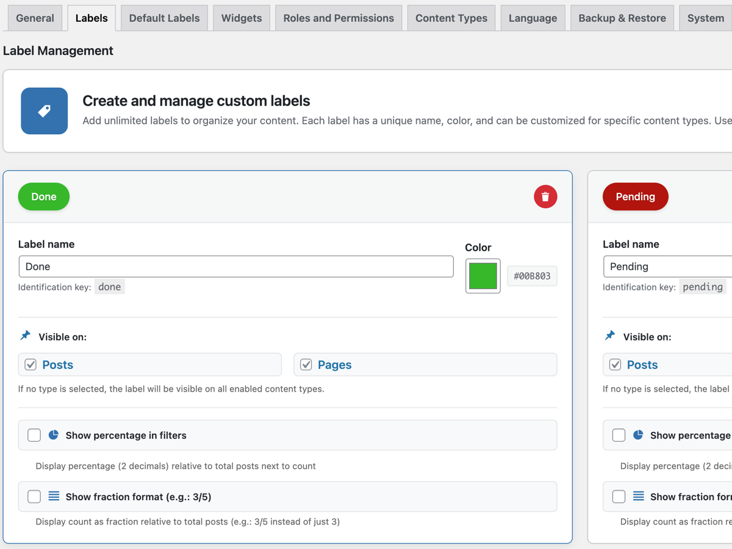This screenshot has width=732, height=549.
Task: Click the pin icon on the Pending card
Action: [x=609, y=334]
